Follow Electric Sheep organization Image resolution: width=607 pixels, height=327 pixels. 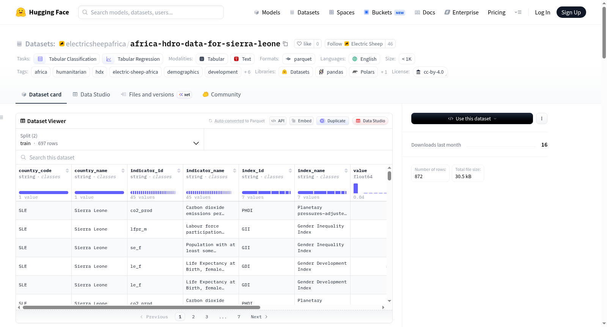click(x=355, y=44)
